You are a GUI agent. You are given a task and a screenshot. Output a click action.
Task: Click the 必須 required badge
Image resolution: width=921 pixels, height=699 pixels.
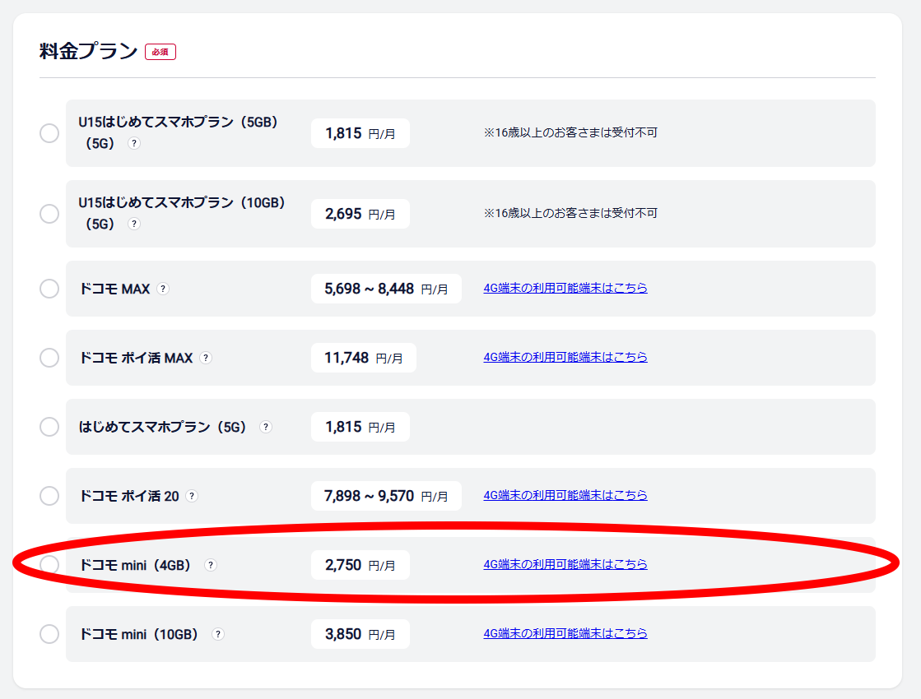coord(160,52)
